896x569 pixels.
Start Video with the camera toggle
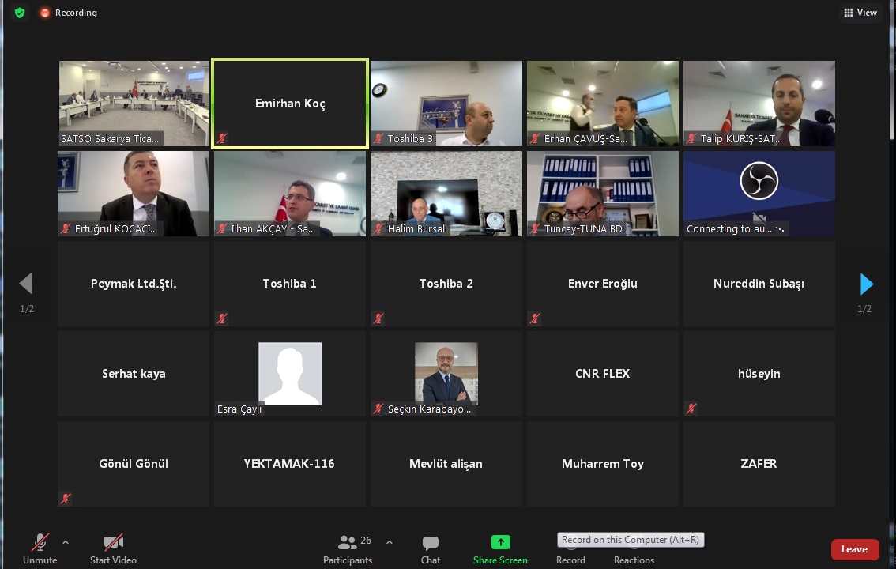pos(113,548)
